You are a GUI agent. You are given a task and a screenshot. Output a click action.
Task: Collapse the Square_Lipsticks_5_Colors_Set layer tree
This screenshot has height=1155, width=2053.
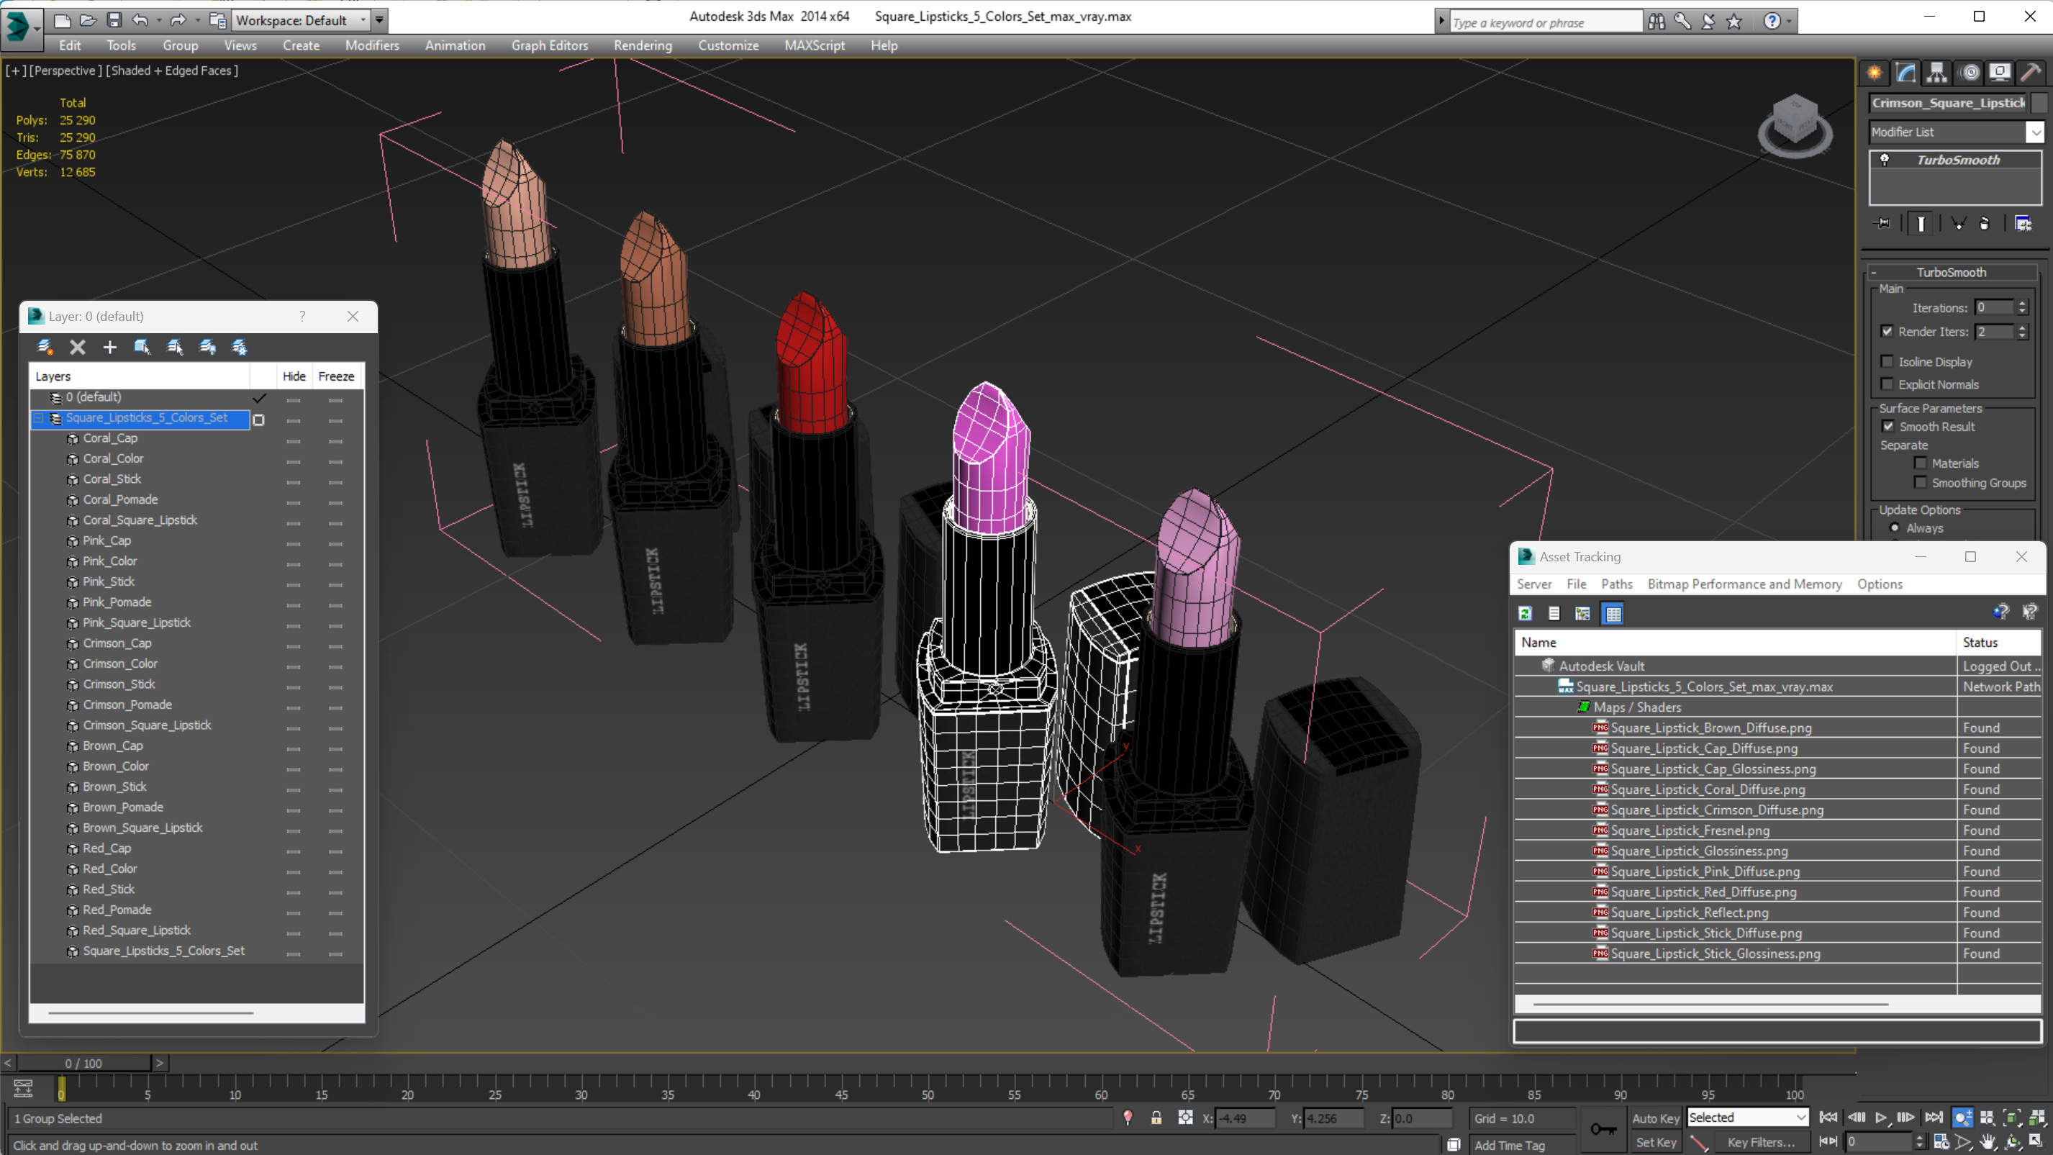(x=39, y=417)
